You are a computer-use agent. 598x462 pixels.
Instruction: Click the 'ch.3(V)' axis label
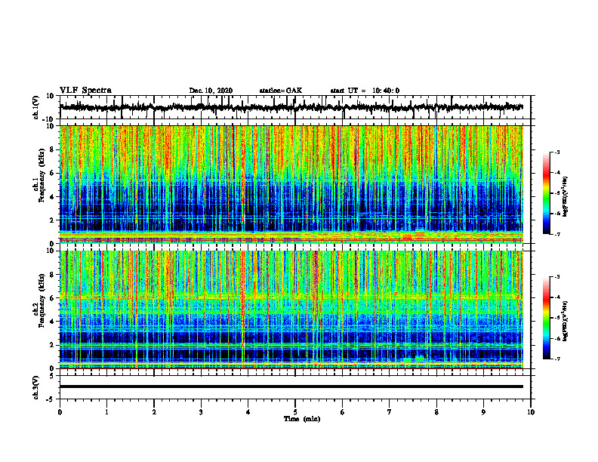[x=35, y=387]
